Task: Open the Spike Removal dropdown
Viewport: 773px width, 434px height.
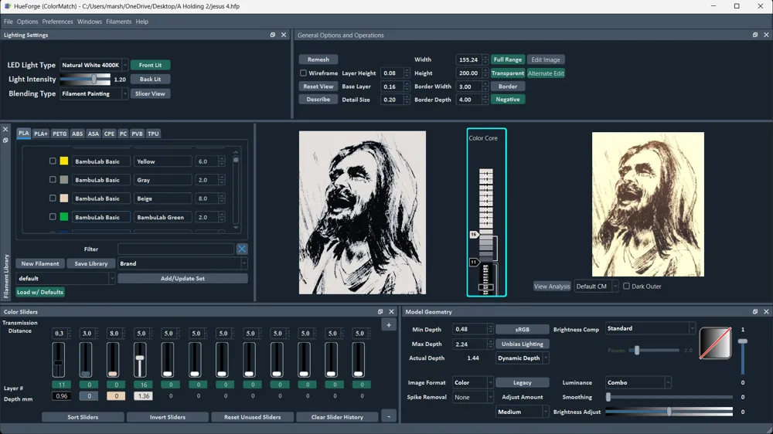Action: pyautogui.click(x=472, y=397)
